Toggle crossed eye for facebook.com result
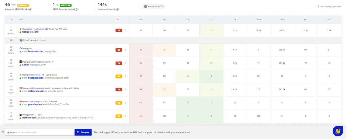This screenshot has width=348, height=139. (x=11, y=50)
